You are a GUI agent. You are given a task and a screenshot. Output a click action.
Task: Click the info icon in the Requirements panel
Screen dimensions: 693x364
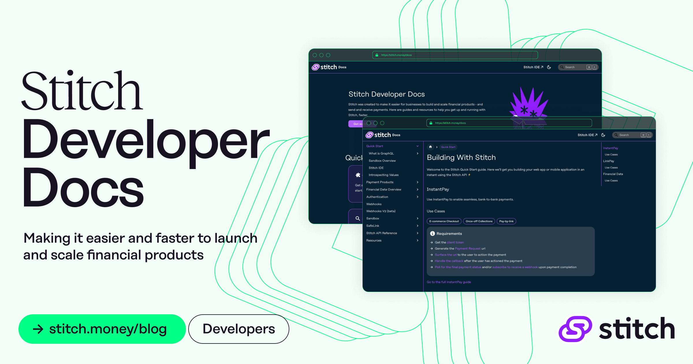click(x=432, y=233)
